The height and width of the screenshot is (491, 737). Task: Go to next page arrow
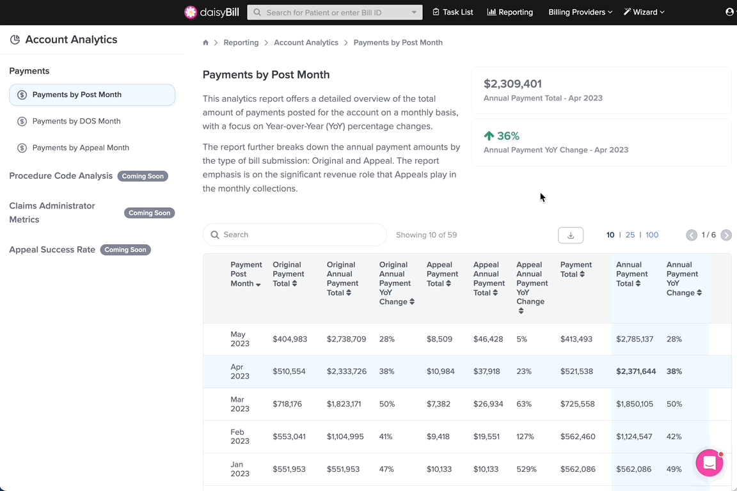coord(726,235)
